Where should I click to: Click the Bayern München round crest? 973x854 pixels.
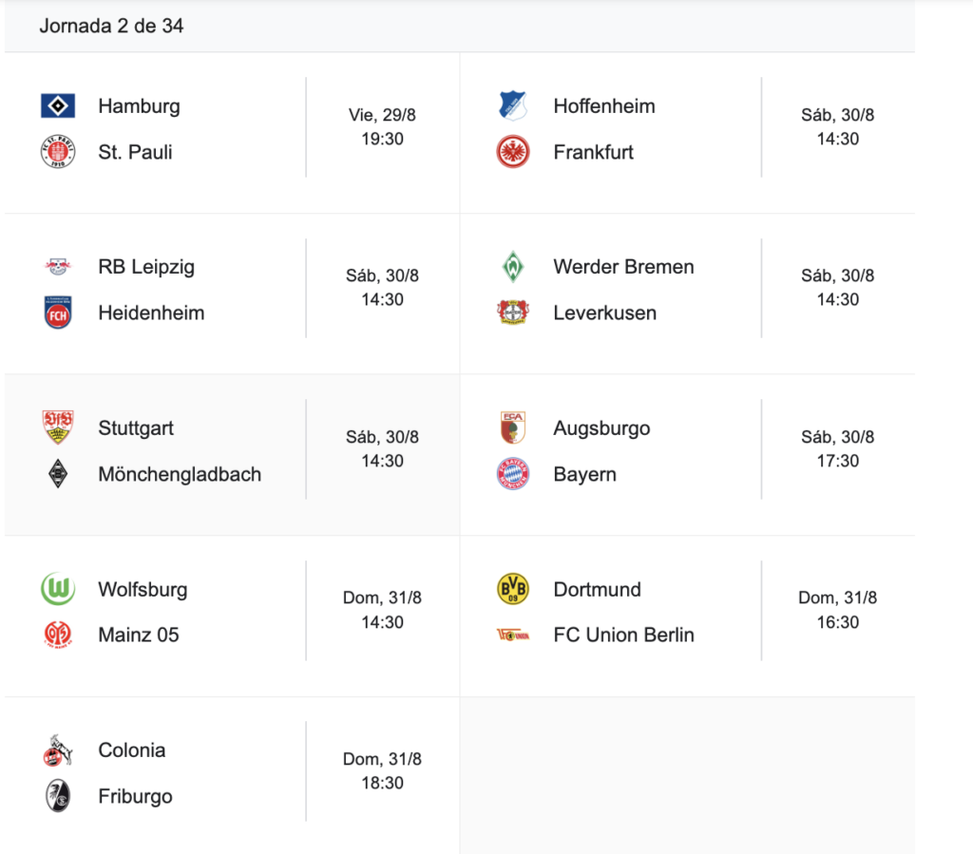pyautogui.click(x=513, y=474)
